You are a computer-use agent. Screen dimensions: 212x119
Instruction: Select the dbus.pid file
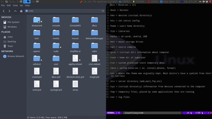tap(56, 73)
